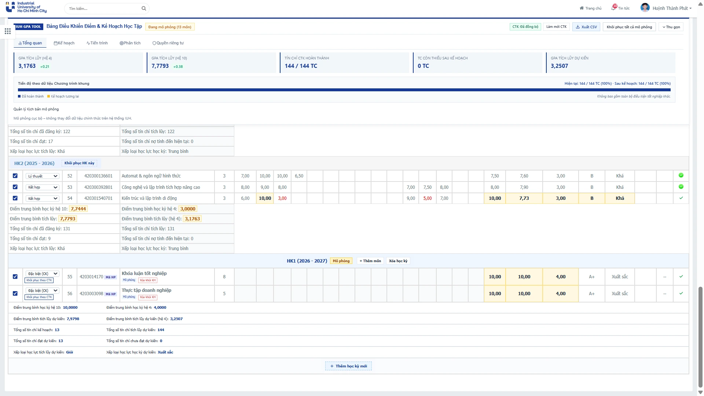Expand Đặc biệt (CK) dropdown for Khóa luận
704x396 pixels.
coord(42,274)
